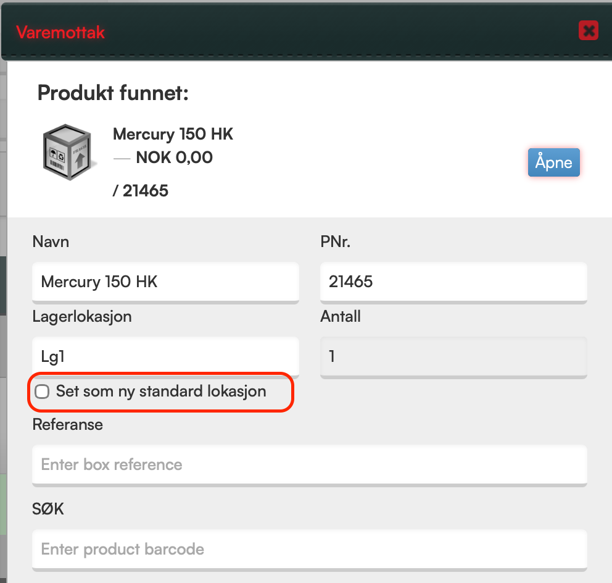Click the Navn label
Viewport: 612px width, 583px height.
point(51,242)
